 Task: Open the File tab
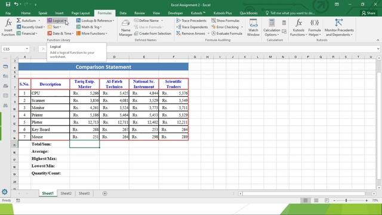pyautogui.click(x=8, y=13)
